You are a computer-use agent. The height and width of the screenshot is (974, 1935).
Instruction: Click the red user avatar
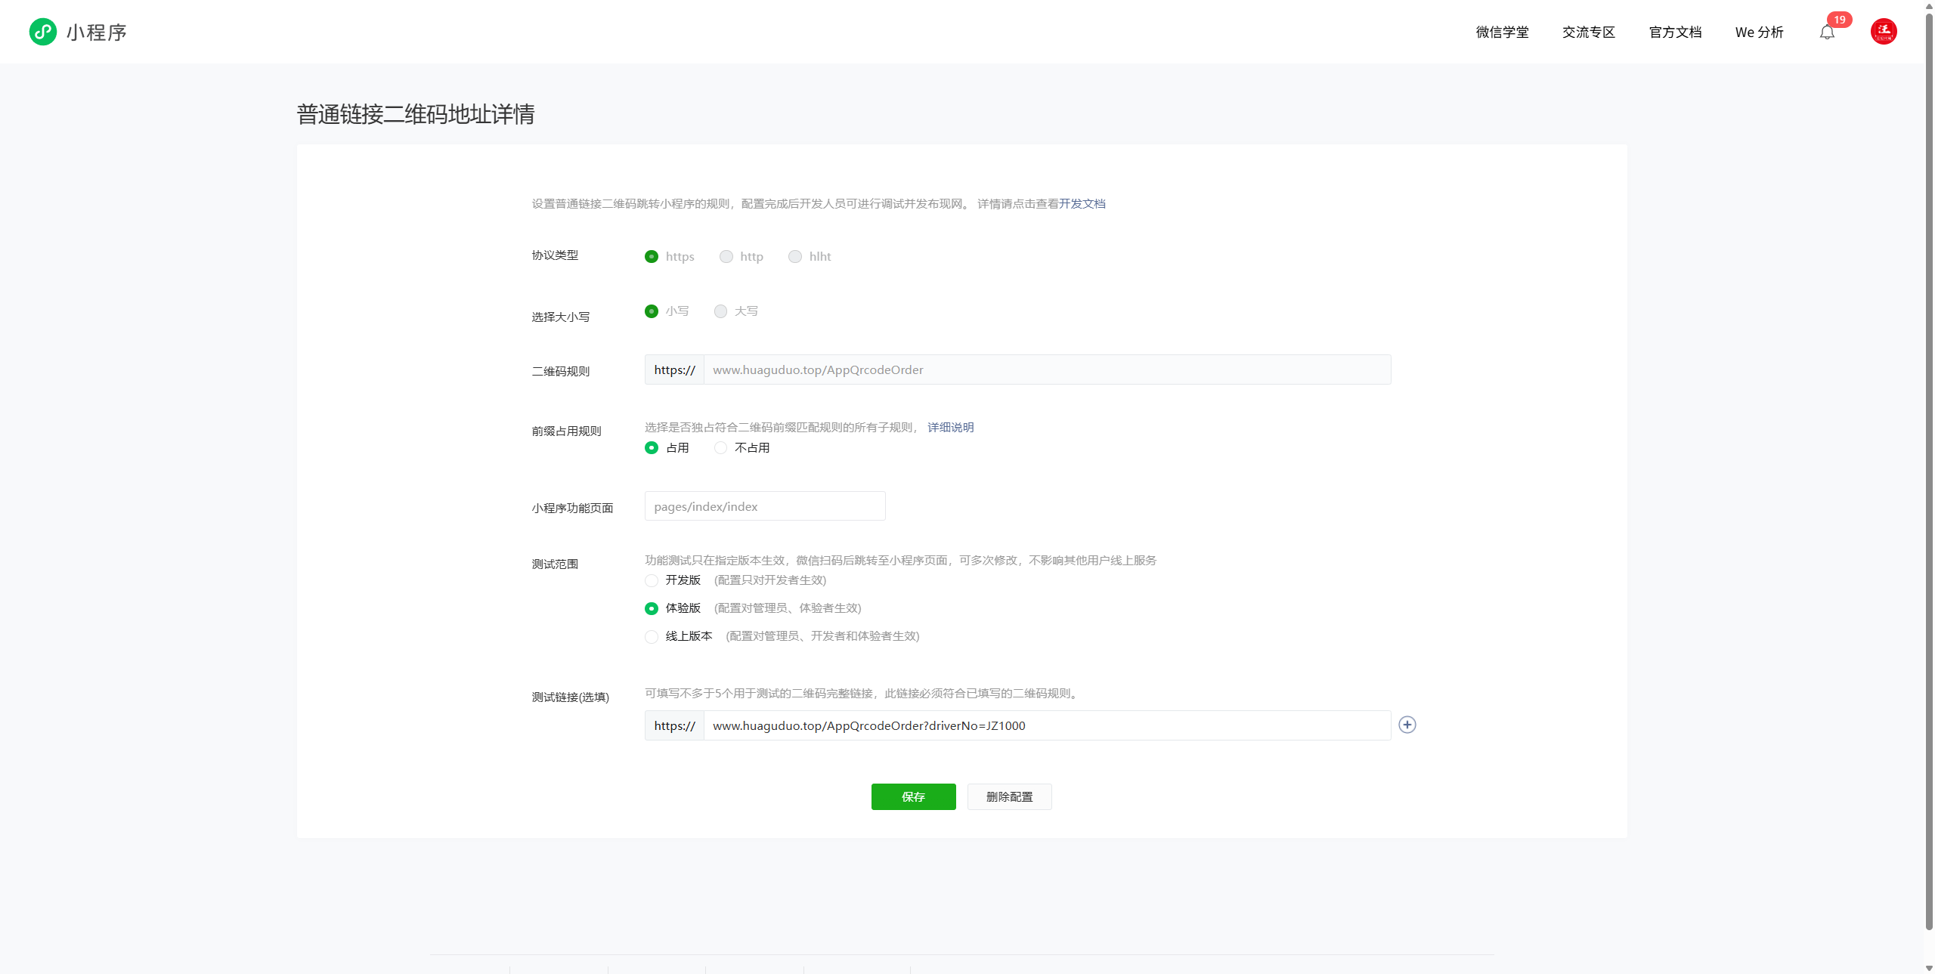click(x=1884, y=32)
